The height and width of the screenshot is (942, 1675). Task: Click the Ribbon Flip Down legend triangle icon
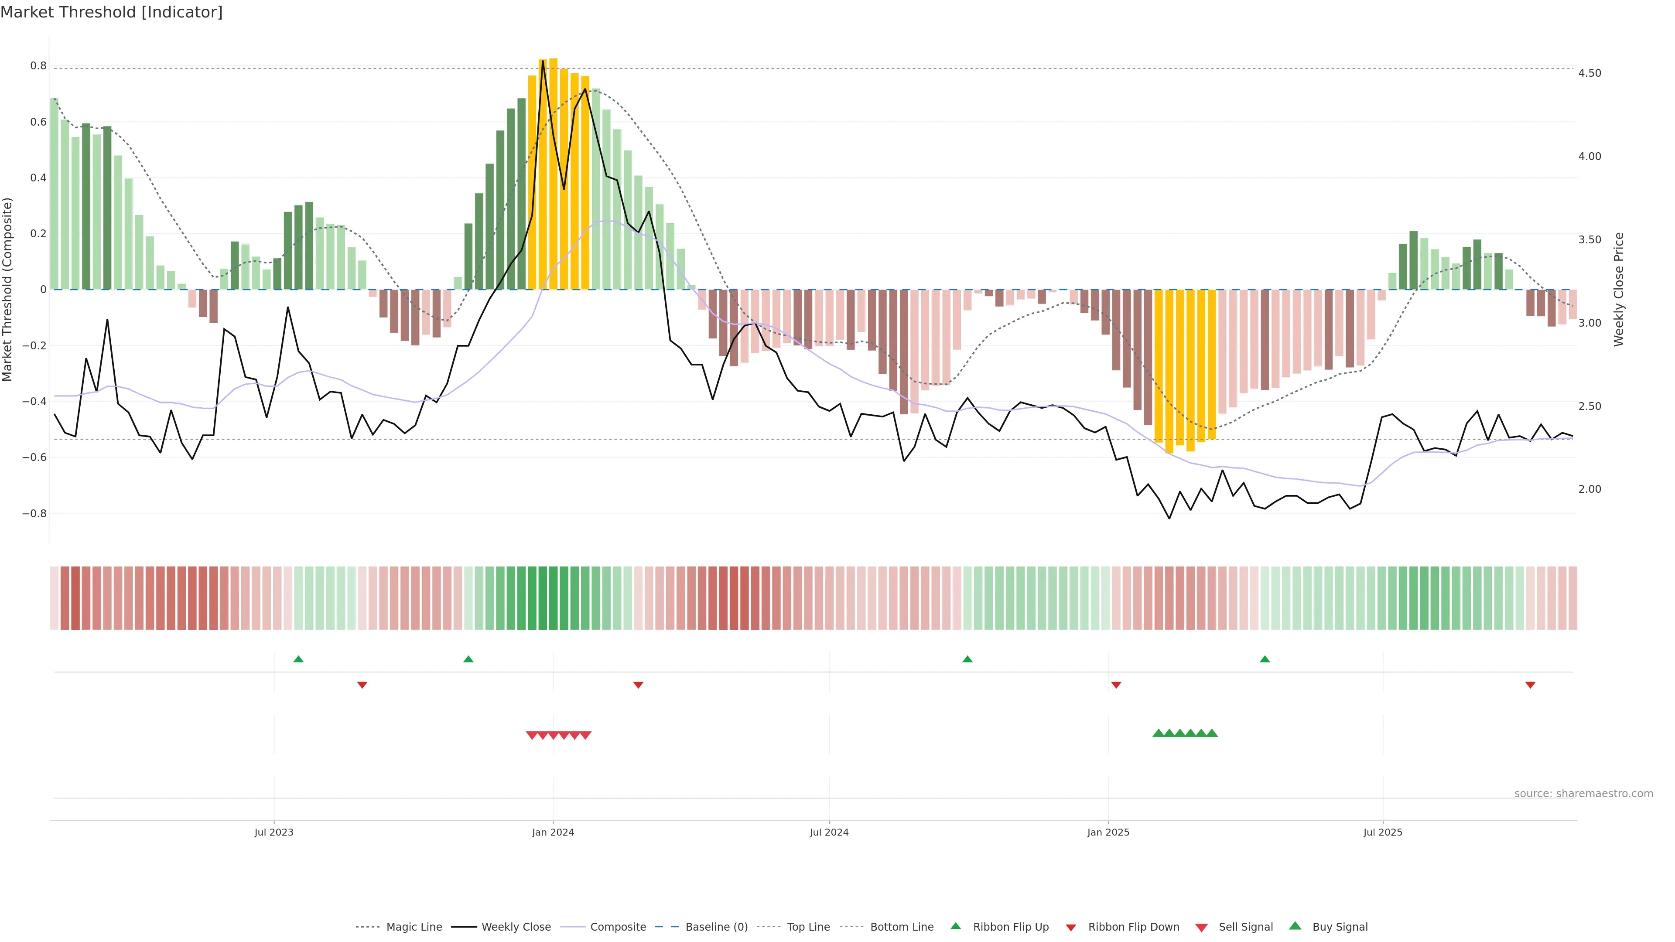(x=1071, y=927)
